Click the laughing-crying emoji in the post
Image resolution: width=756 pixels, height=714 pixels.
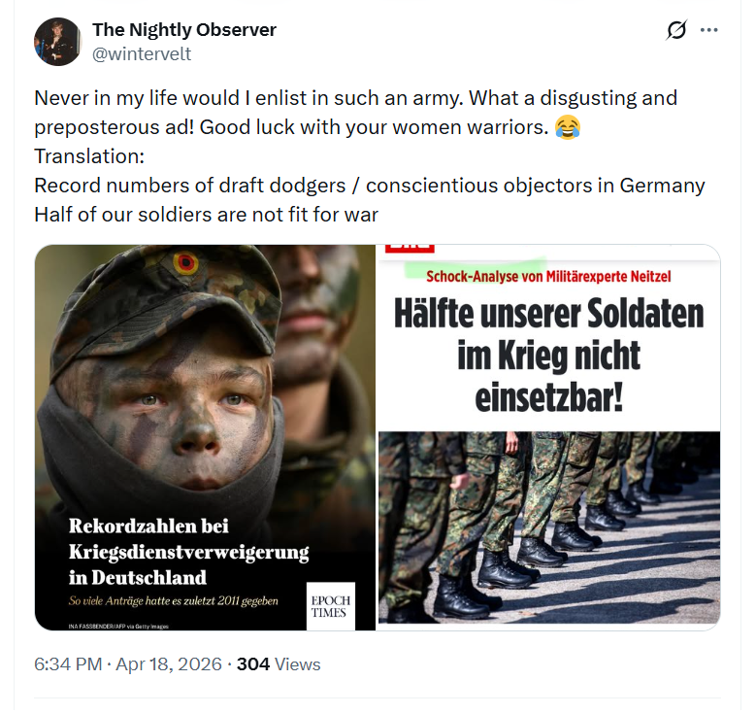point(568,127)
